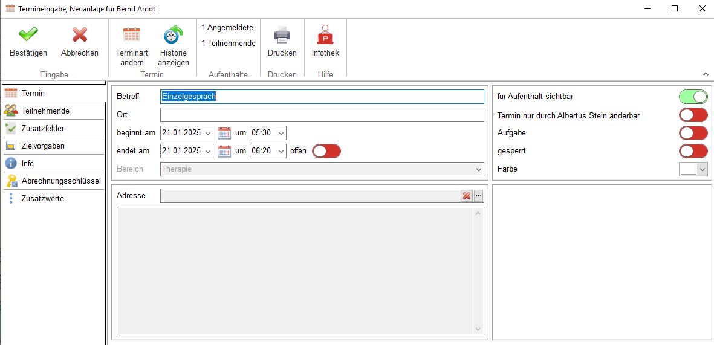714x345 pixels.
Task: Show history via Historie anzeigen icon
Action: tap(174, 35)
